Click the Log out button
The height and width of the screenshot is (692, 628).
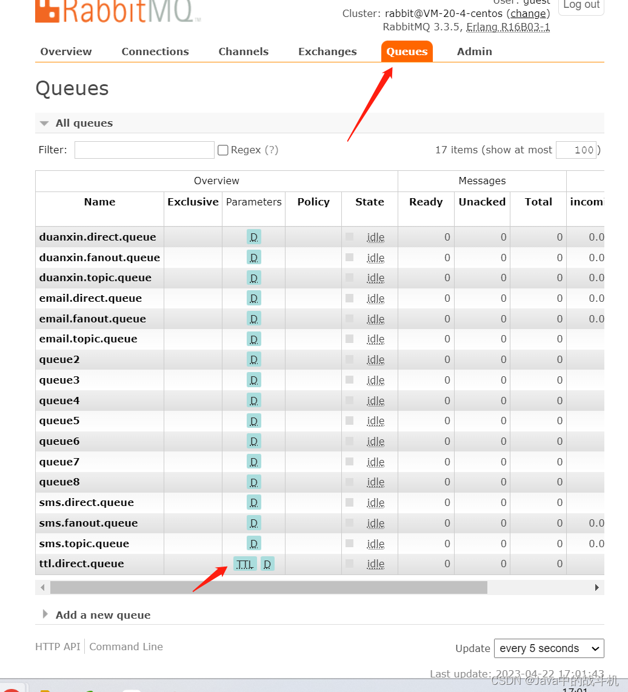tap(581, 5)
